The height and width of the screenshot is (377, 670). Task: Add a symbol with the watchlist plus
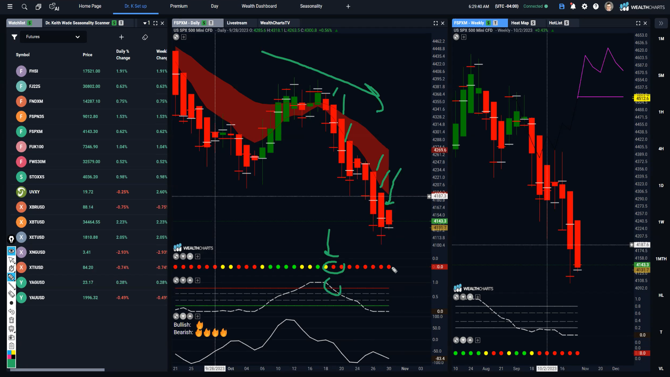[x=121, y=37]
